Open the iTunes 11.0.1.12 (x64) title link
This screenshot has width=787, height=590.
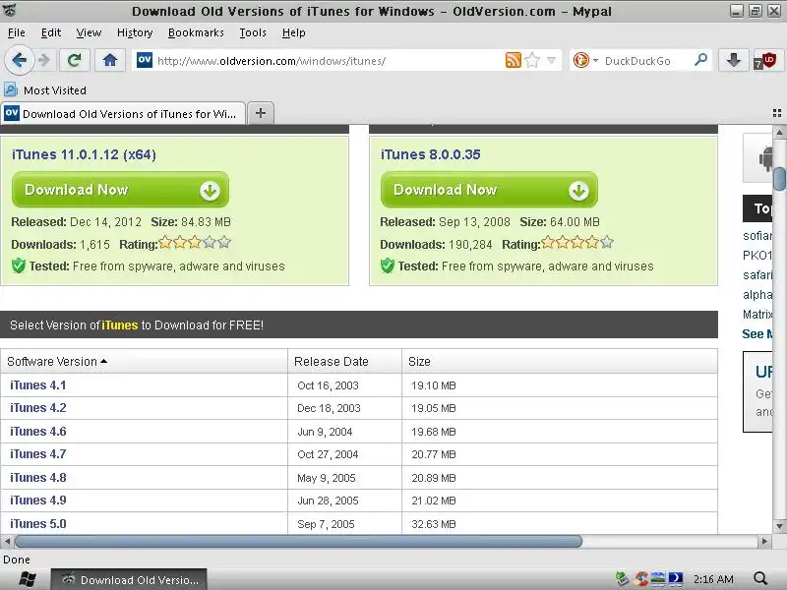pyautogui.click(x=84, y=154)
